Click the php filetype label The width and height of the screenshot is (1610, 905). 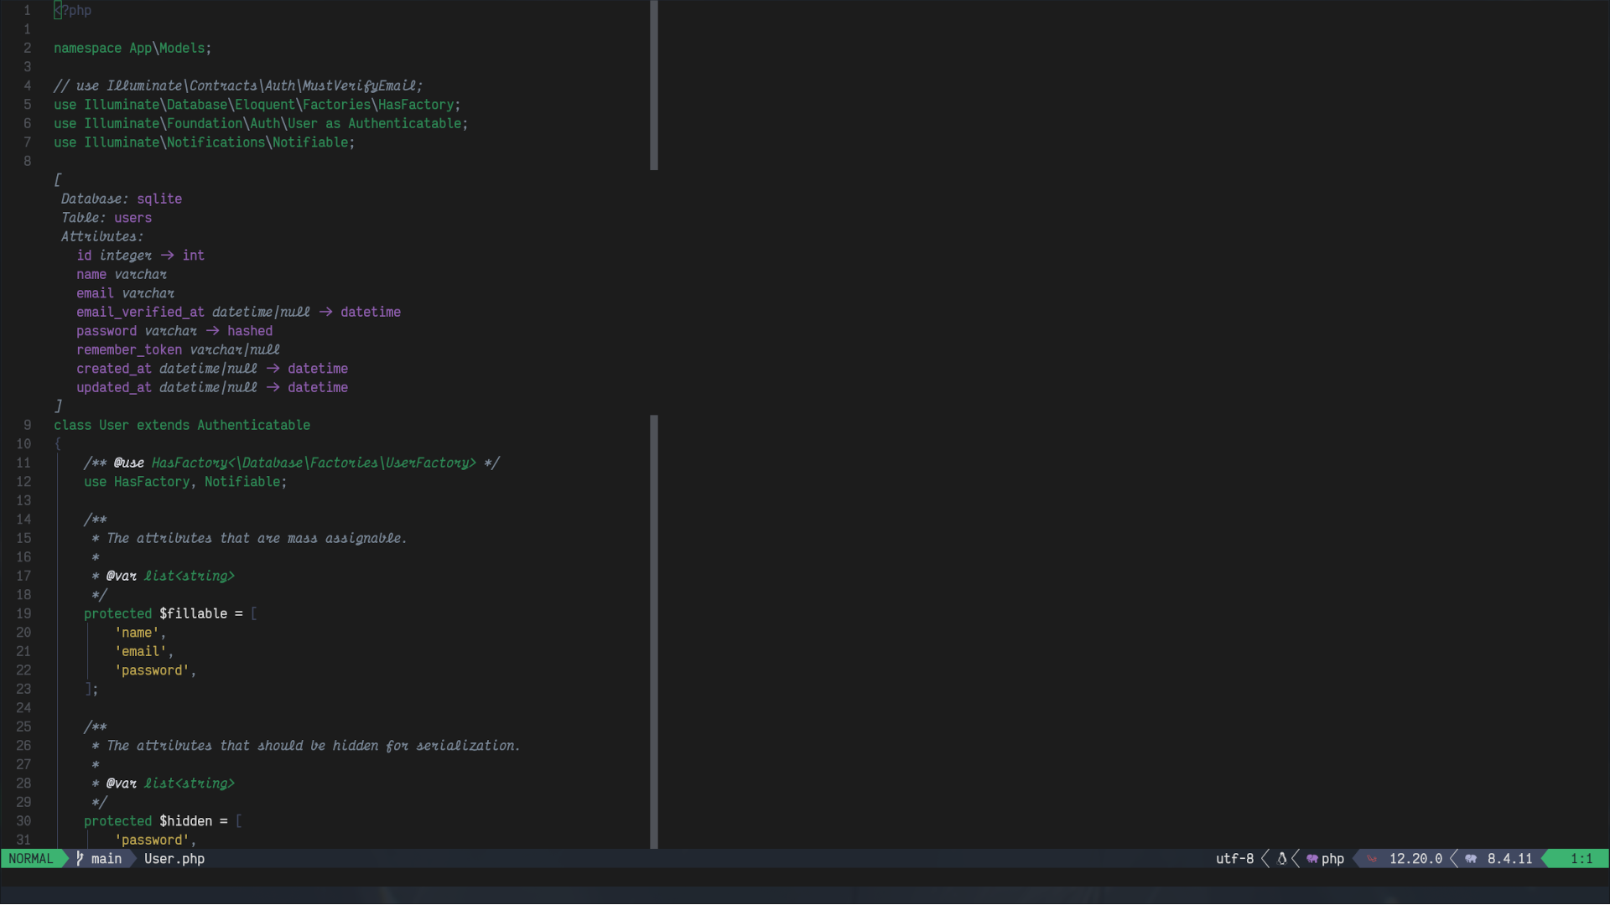1332,859
